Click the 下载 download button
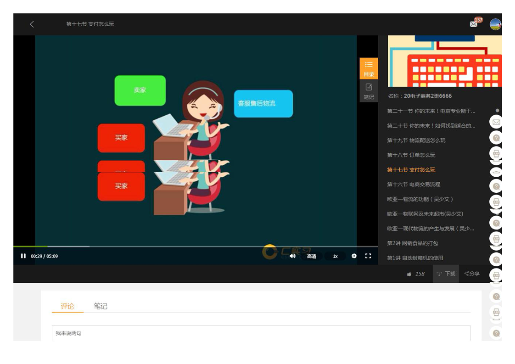The image size is (515, 364). [x=446, y=274]
